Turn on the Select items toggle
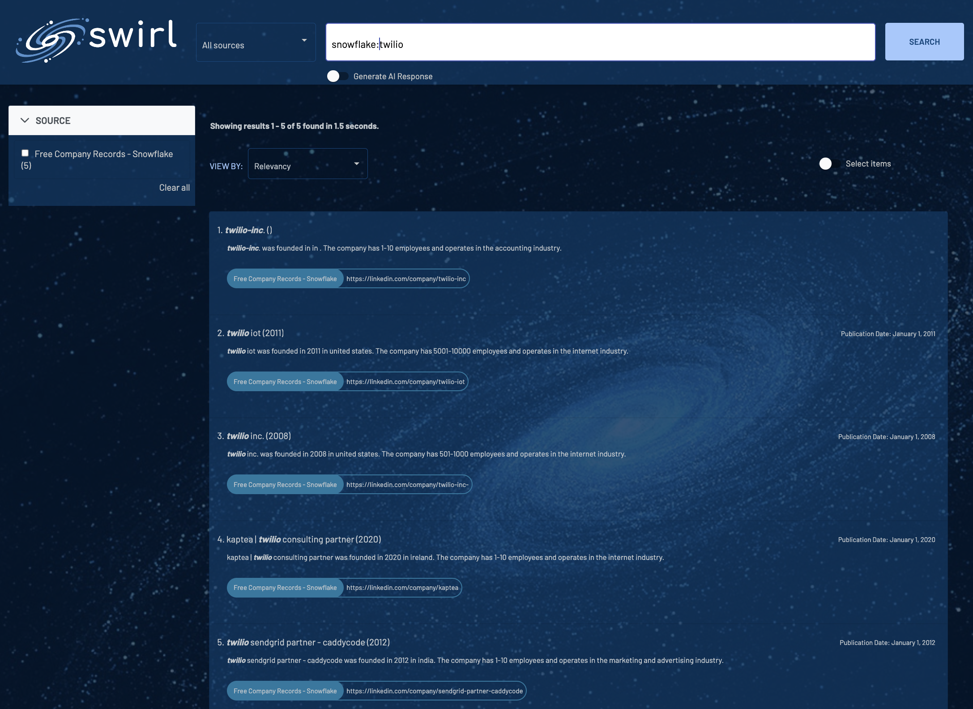Screen dimensions: 973x709 click(829, 164)
